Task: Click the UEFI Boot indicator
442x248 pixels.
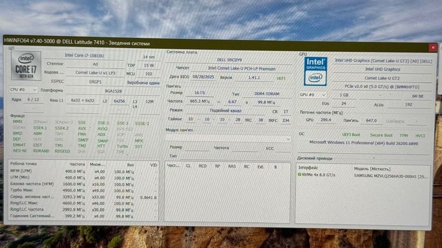Action: point(351,135)
